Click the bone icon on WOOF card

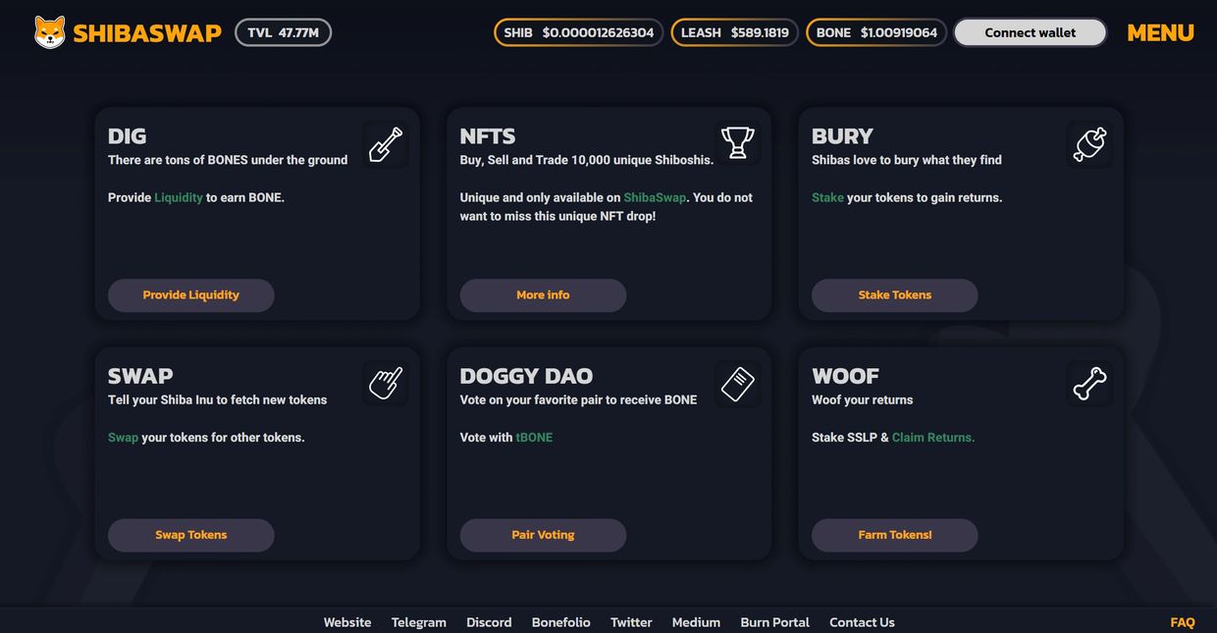click(1089, 383)
